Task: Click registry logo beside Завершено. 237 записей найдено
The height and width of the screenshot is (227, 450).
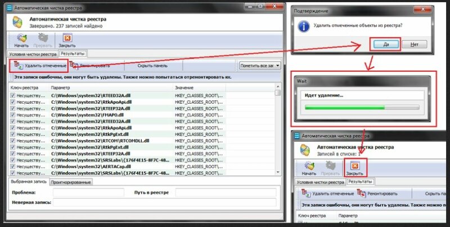Action: coord(17,22)
